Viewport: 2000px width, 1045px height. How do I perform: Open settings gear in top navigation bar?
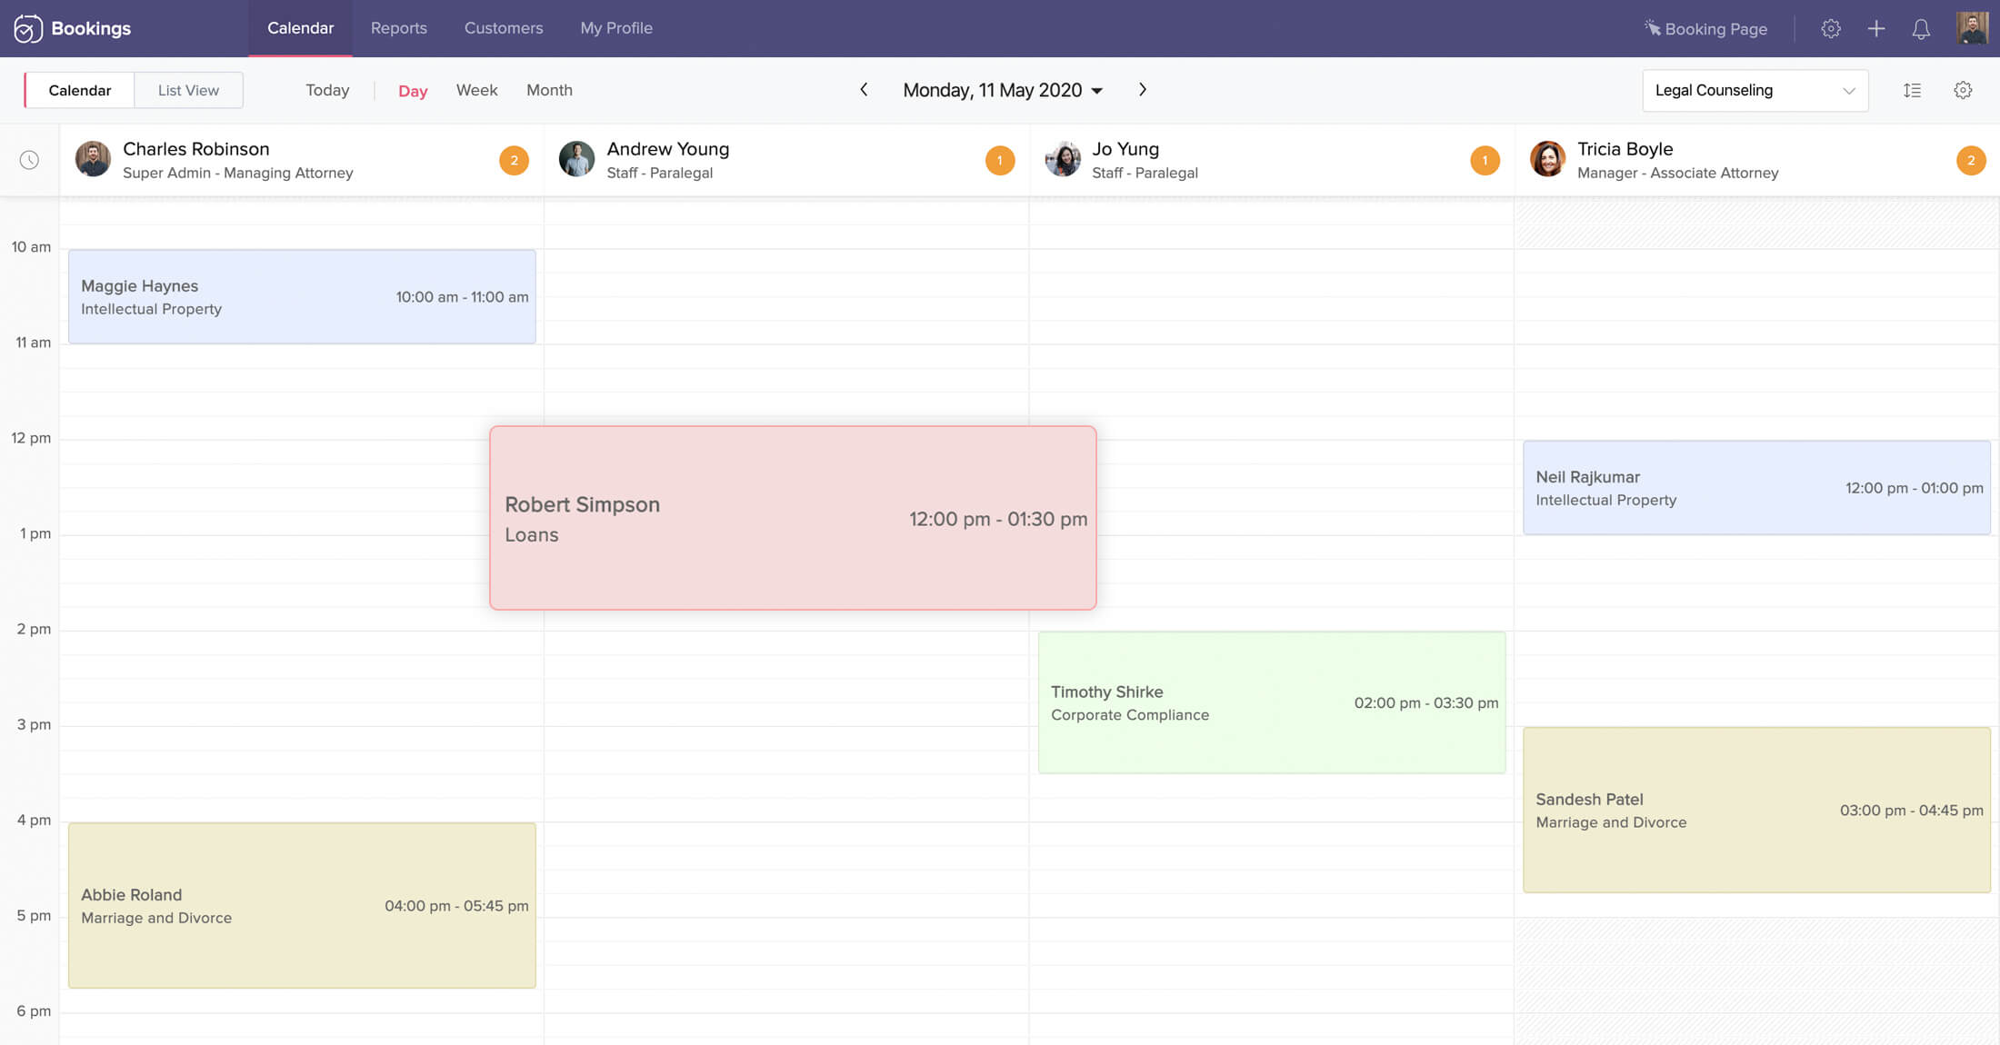point(1830,28)
